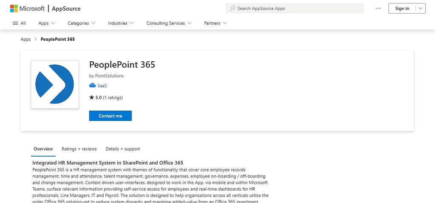The width and height of the screenshot is (435, 203).
Task: Click the Integrated HR Management System heading
Action: [x=108, y=163]
